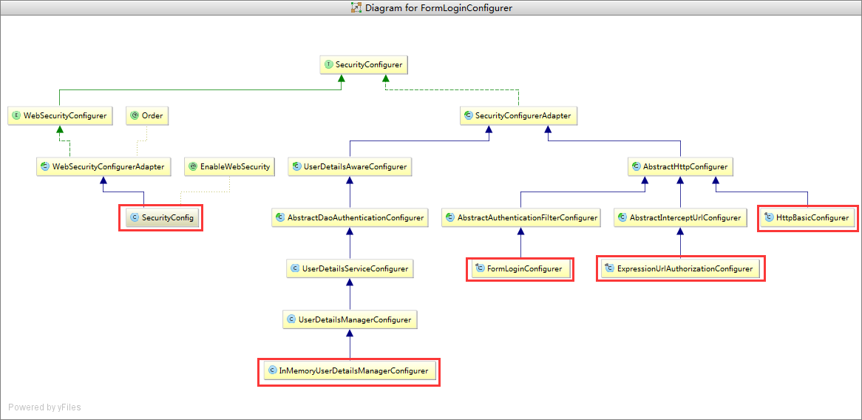The width and height of the screenshot is (862, 420).
Task: Select the SecurityConfigurerAdapter node label
Action: (523, 116)
